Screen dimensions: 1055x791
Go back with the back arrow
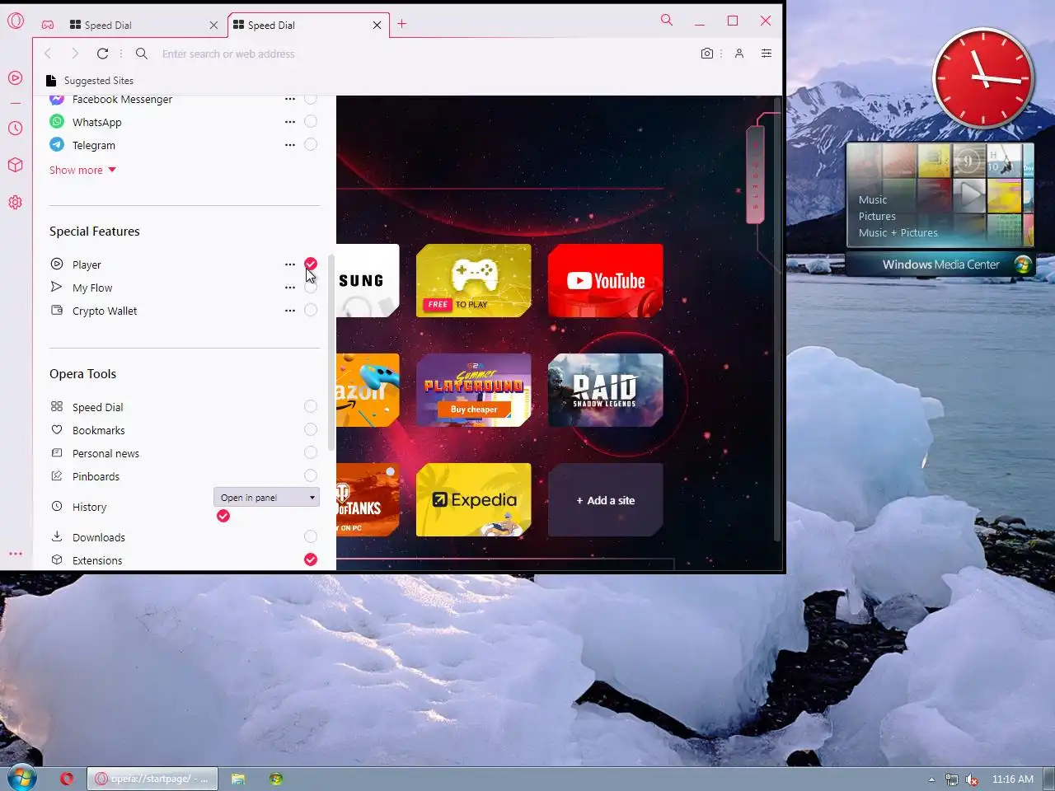pos(48,54)
